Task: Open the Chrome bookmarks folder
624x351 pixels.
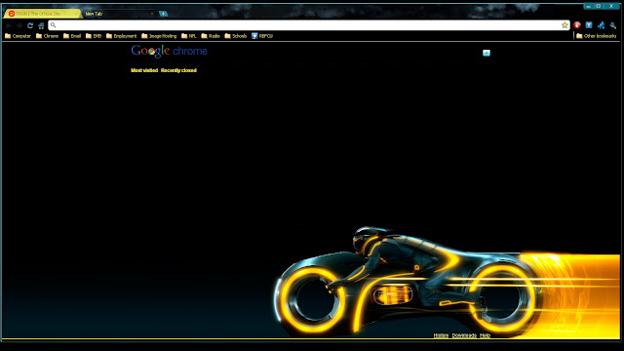Action: point(47,36)
